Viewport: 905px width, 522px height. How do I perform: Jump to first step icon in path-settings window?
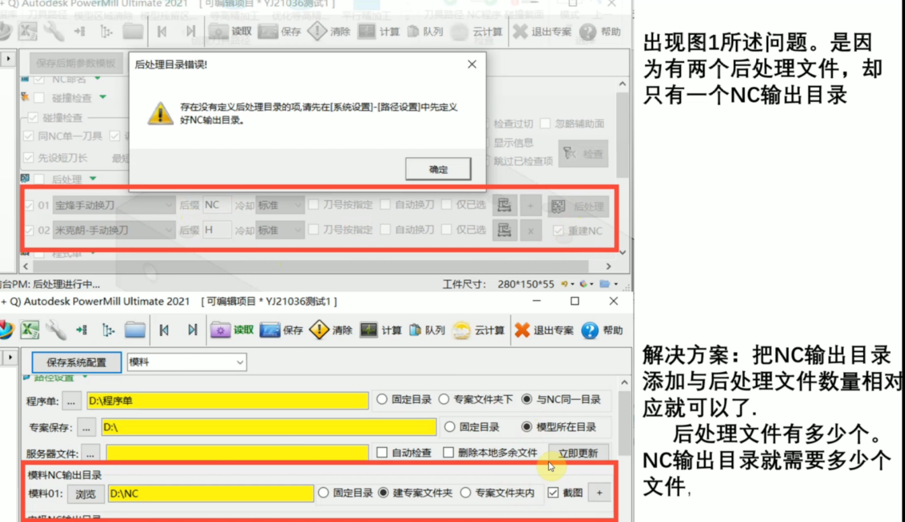click(164, 330)
